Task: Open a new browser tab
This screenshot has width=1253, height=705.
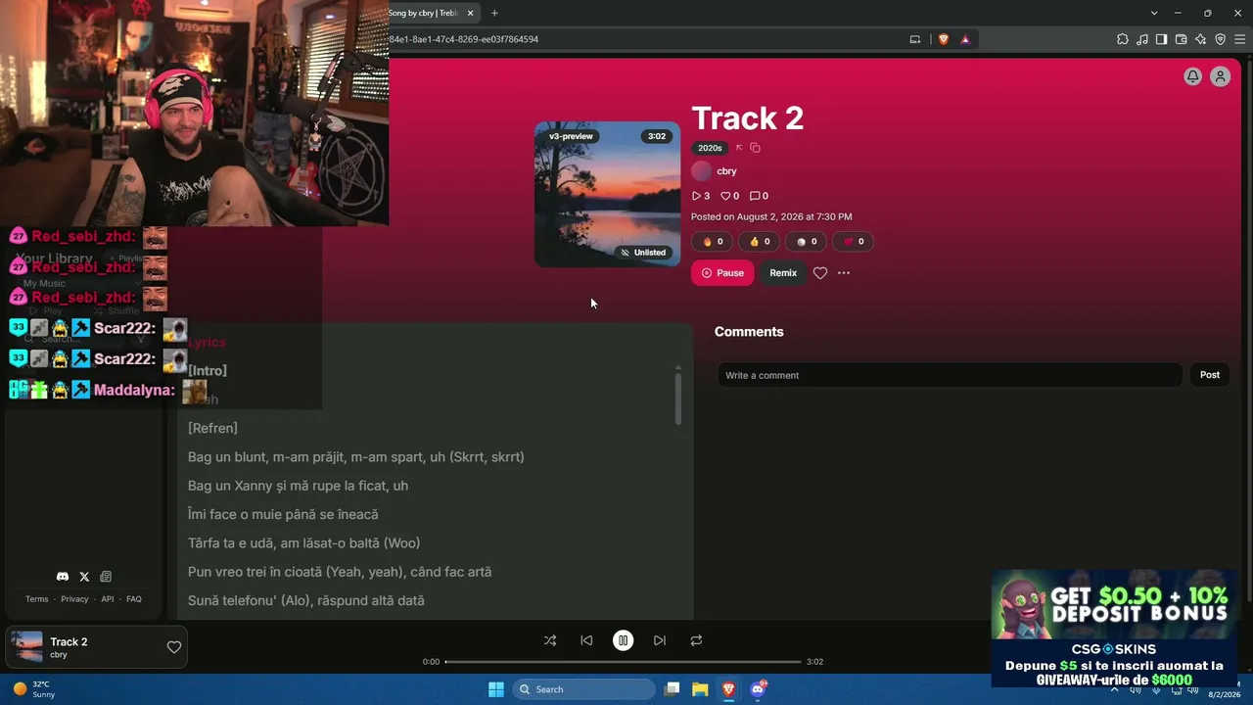Action: coord(494,13)
